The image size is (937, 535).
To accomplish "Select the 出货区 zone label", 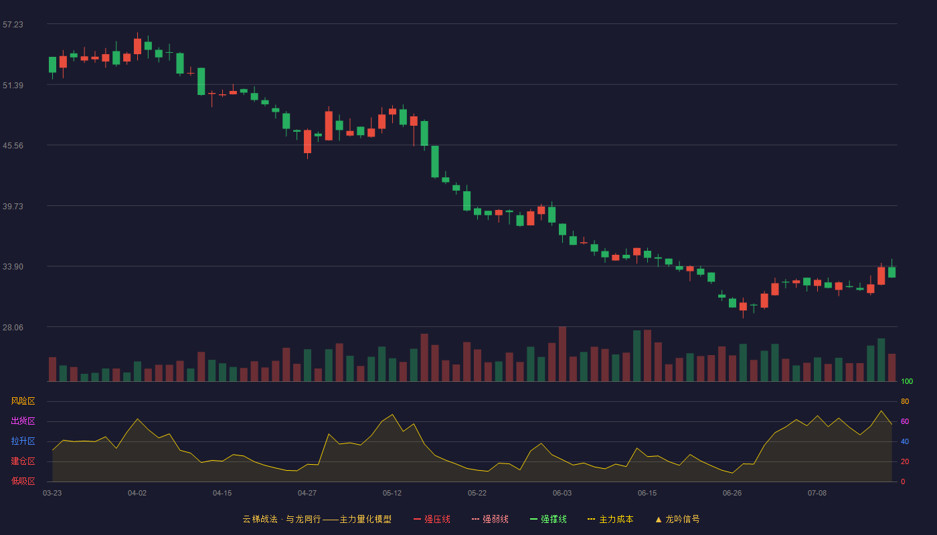I will pyautogui.click(x=23, y=421).
